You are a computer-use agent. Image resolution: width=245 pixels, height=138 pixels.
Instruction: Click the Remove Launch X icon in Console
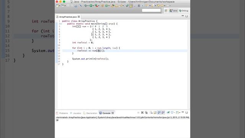[142, 112]
